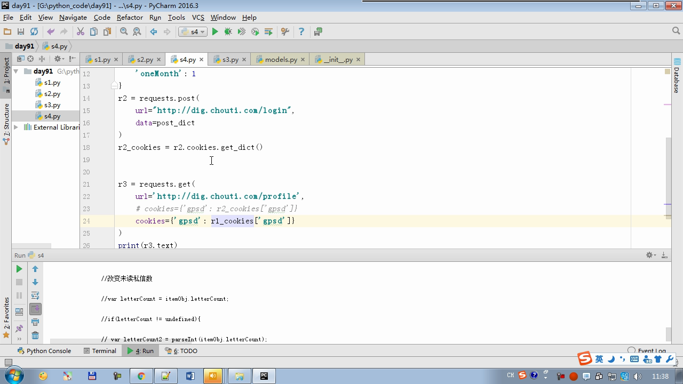Click the Save All floppy icon

pos(21,31)
